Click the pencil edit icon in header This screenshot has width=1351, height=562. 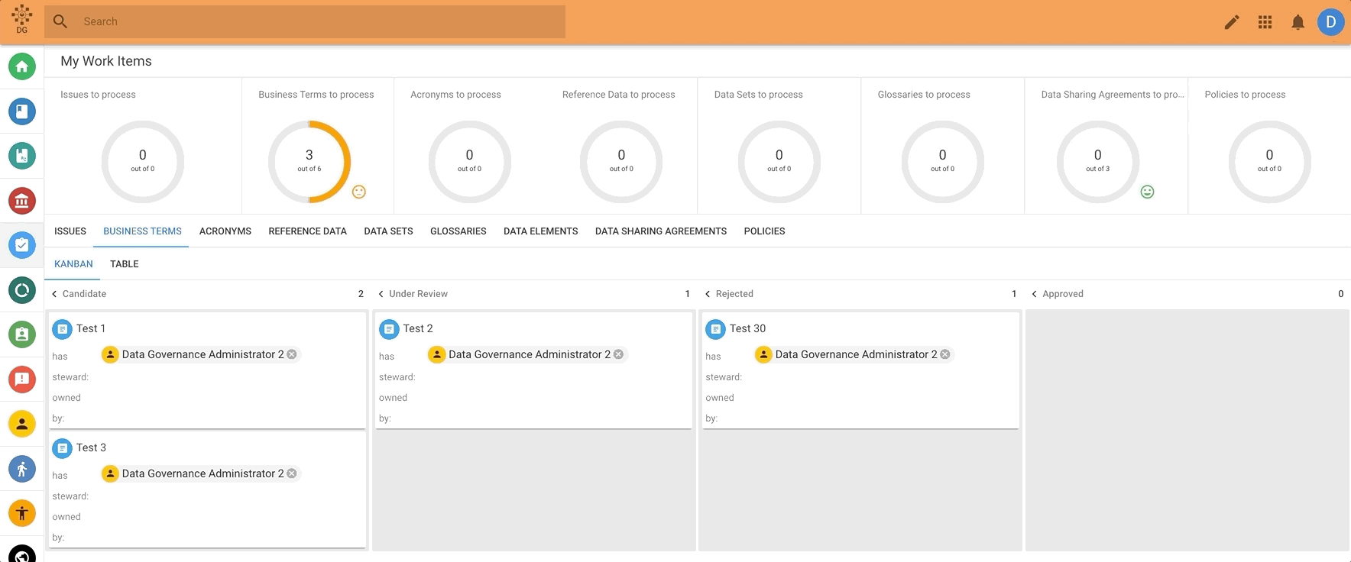tap(1232, 22)
